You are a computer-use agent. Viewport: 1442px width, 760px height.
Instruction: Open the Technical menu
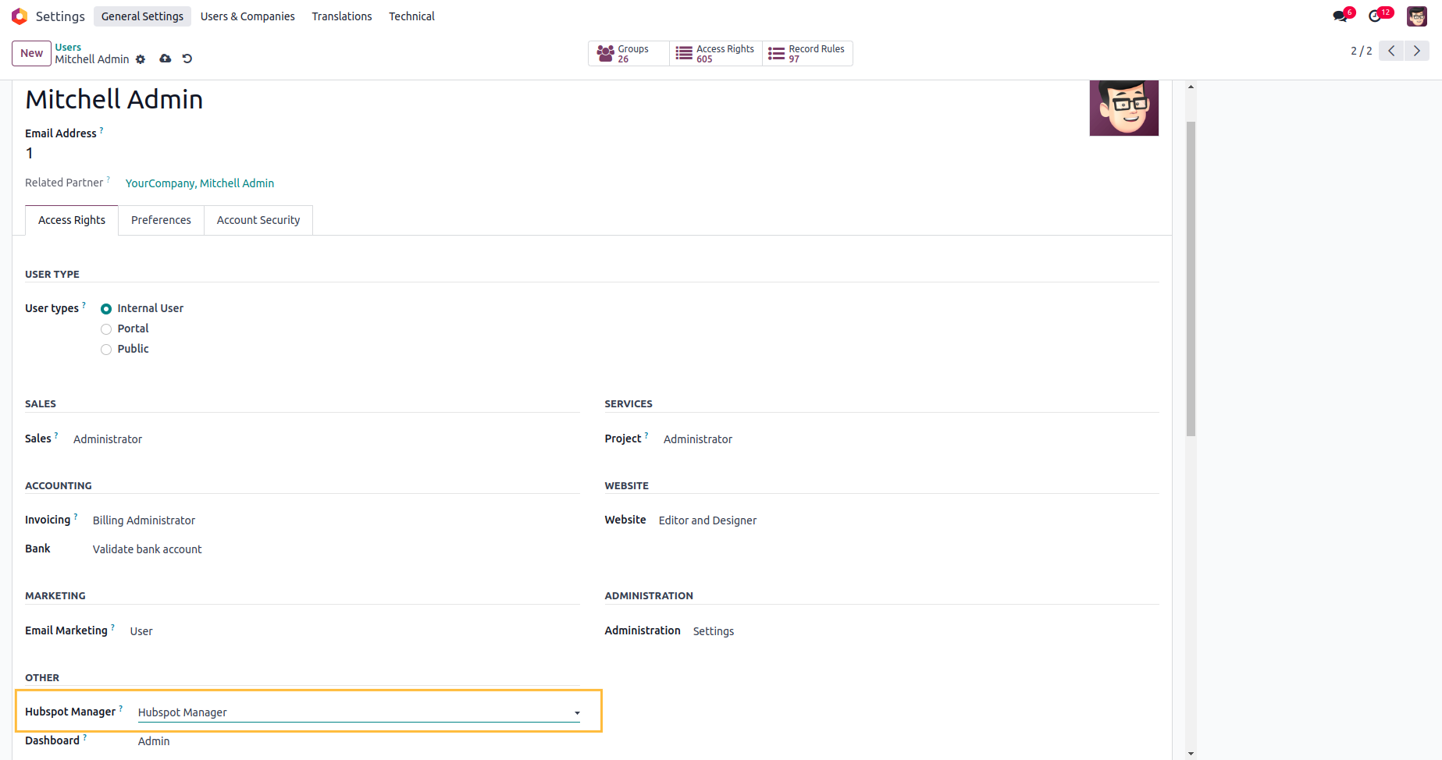click(x=412, y=16)
